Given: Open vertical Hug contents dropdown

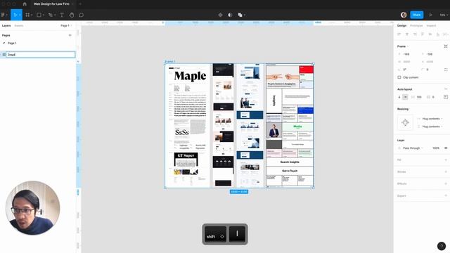Looking at the screenshot, I should click(432, 126).
